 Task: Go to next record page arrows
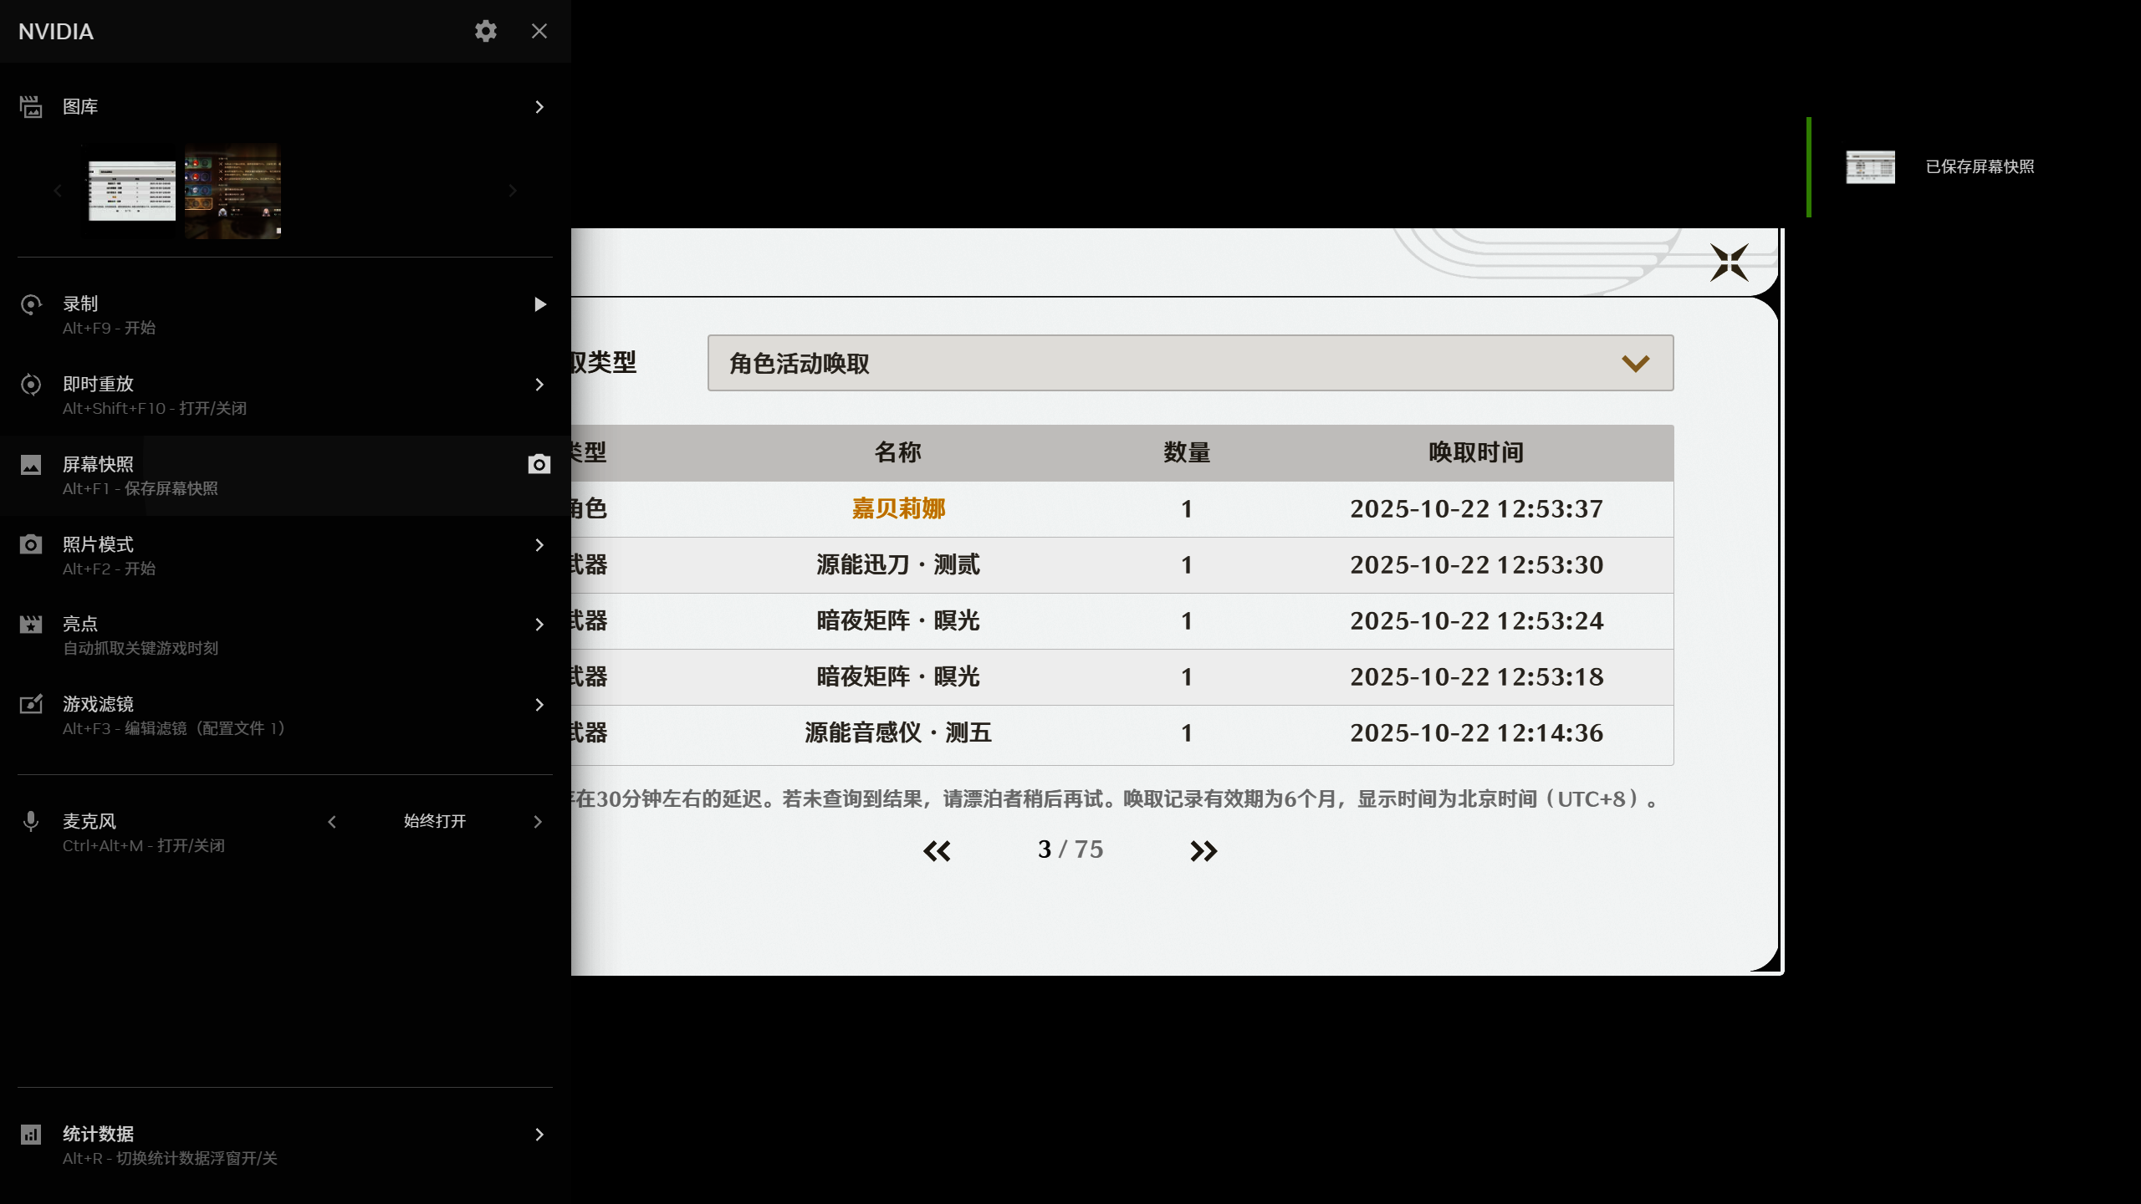click(1203, 851)
